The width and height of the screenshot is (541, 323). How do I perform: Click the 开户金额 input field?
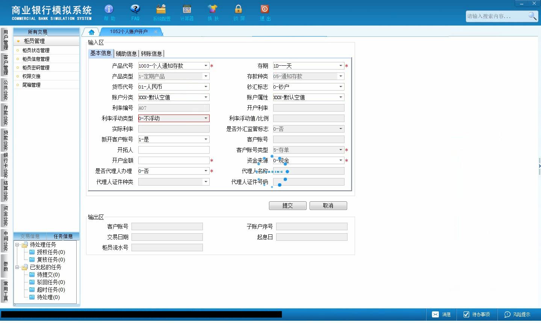(x=174, y=160)
